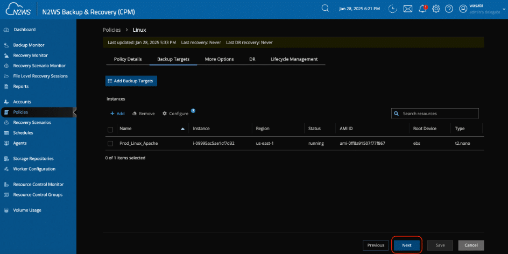508x254 pixels.
Task: Open the mail envelope icon
Action: coord(408,9)
